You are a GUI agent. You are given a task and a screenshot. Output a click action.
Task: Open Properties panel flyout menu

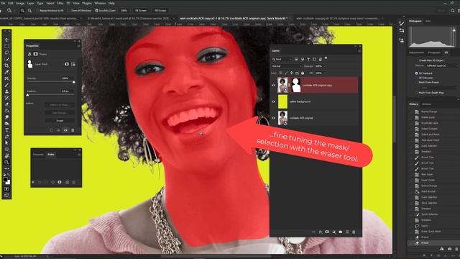(78, 46)
